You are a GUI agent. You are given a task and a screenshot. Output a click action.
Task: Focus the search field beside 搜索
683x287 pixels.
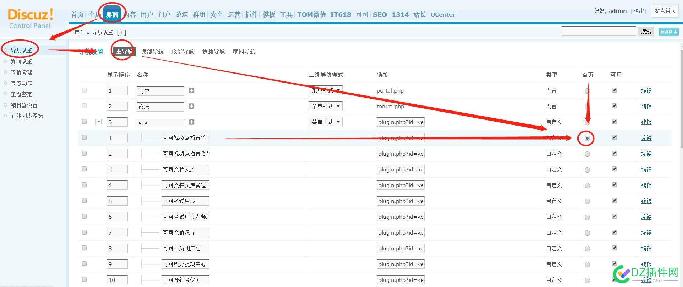coord(599,31)
